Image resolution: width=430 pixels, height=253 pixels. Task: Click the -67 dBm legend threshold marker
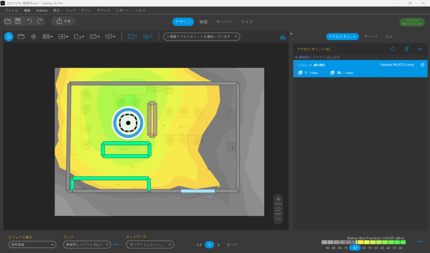(x=355, y=248)
